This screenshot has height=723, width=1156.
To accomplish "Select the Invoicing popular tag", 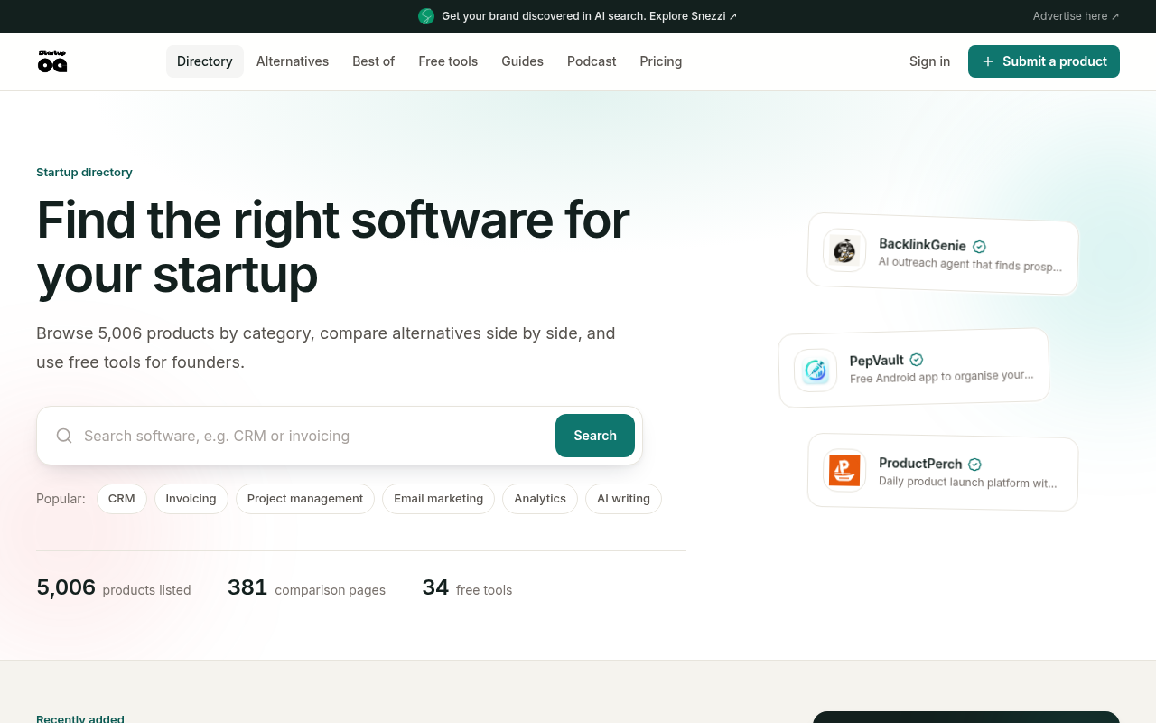I will click(191, 499).
